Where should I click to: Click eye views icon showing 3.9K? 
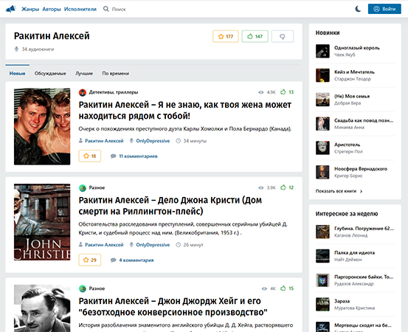coord(261,188)
